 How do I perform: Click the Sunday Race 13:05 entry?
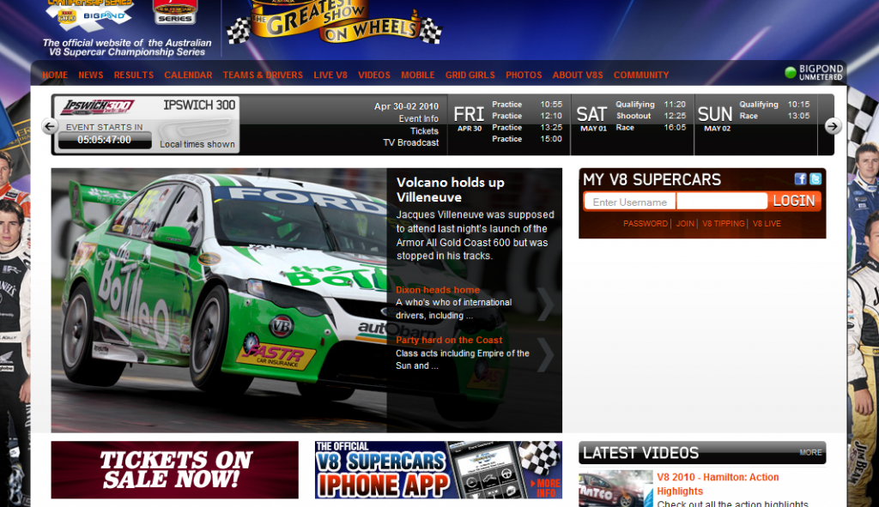[x=775, y=116]
